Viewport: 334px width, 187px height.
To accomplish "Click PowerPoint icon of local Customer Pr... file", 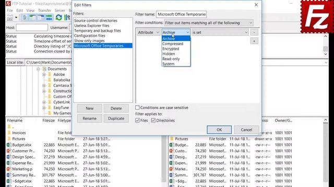I will click(x=8, y=151).
